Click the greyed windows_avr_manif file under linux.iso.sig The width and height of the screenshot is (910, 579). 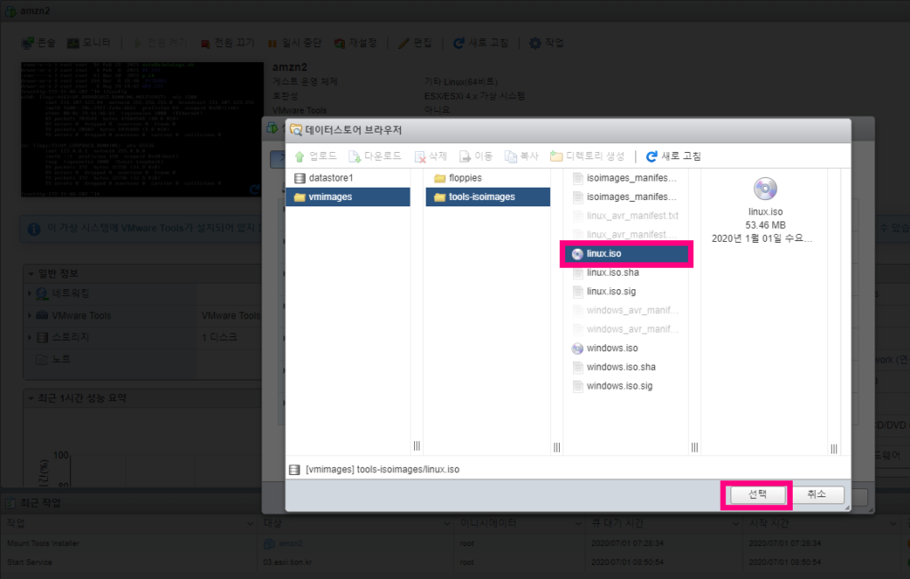627,310
